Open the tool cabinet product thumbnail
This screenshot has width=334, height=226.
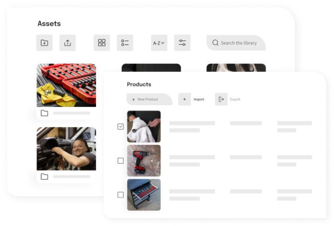[x=144, y=195]
